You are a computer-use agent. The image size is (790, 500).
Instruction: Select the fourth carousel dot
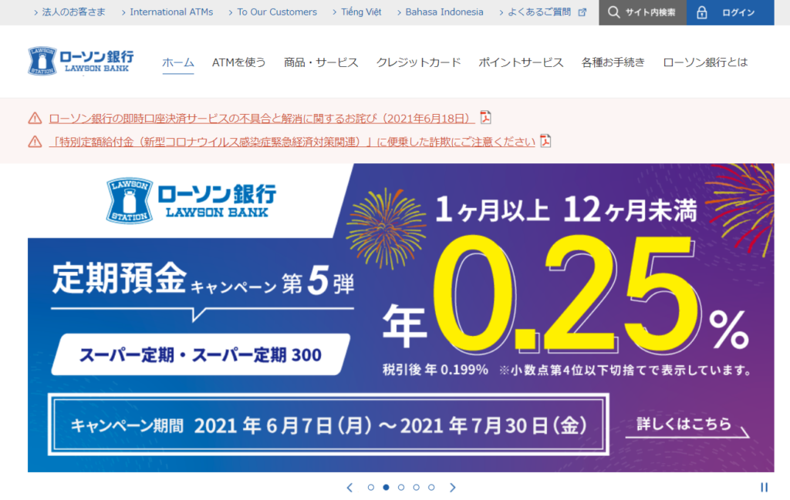pos(416,487)
